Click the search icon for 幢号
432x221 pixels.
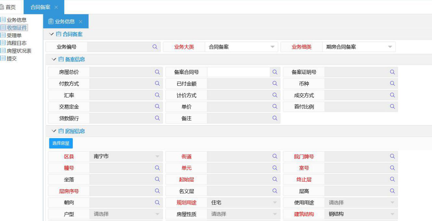pos(157,168)
